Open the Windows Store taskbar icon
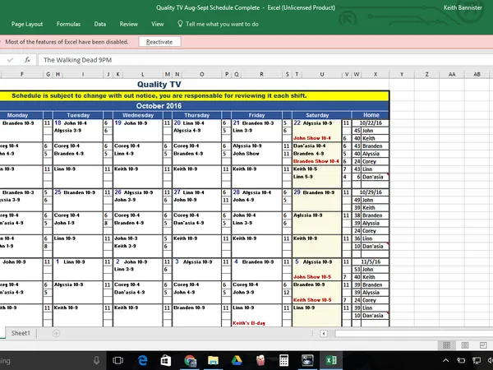Image resolution: width=493 pixels, height=370 pixels. coord(166,360)
